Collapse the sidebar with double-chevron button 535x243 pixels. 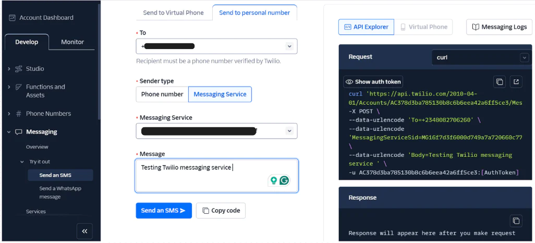(x=84, y=230)
